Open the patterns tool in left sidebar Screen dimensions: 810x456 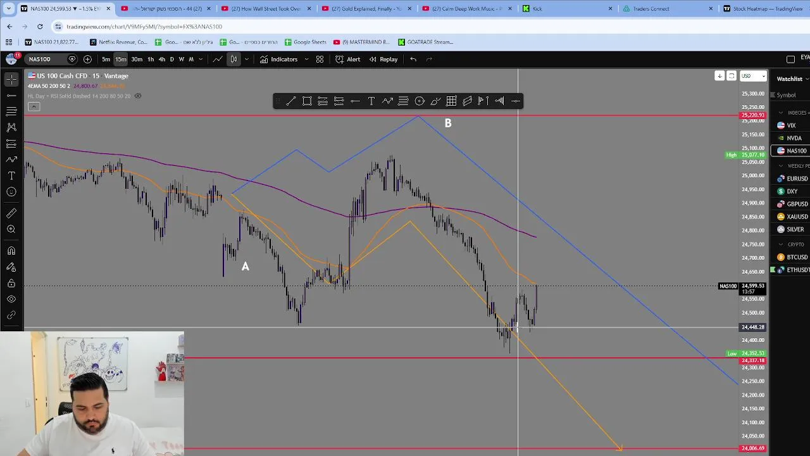(x=11, y=127)
